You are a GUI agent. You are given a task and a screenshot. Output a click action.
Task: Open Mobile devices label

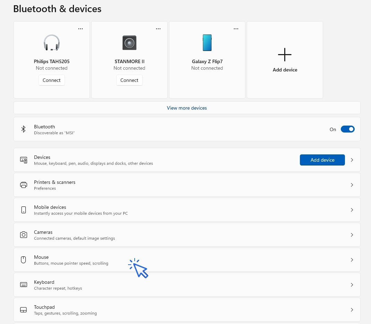(x=50, y=207)
